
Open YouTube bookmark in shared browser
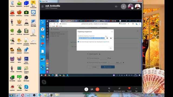(59, 26)
